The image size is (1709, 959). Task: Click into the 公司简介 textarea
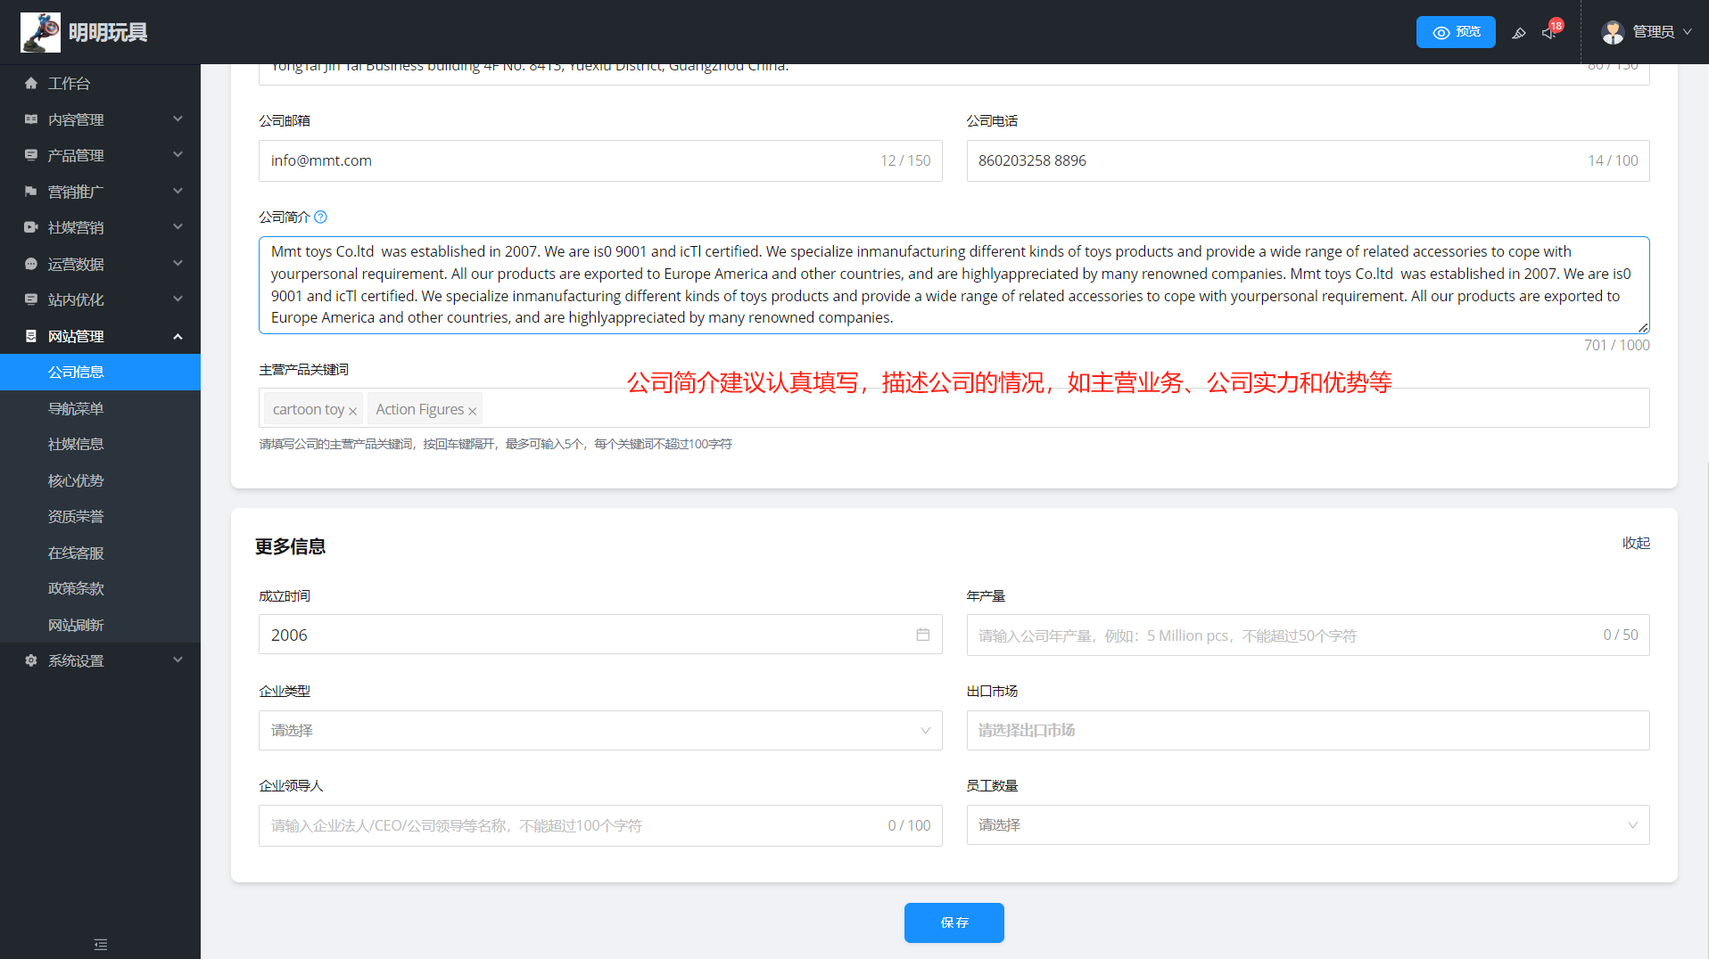pyautogui.click(x=954, y=285)
